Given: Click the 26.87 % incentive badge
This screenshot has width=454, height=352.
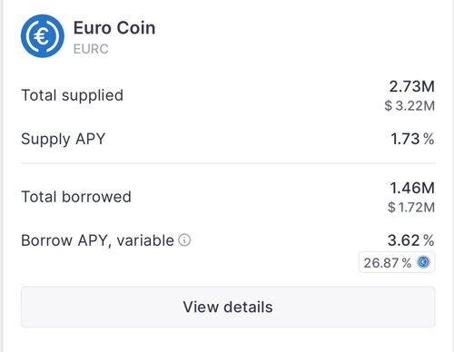Looking at the screenshot, I should pos(397,262).
